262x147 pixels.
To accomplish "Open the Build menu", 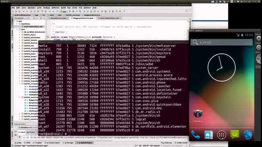I will pos(63,8).
